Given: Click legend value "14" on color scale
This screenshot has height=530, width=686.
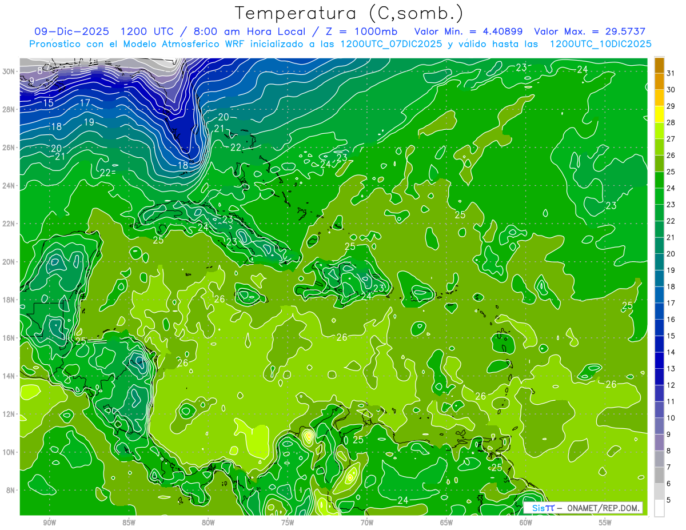Looking at the screenshot, I should coord(671,353).
